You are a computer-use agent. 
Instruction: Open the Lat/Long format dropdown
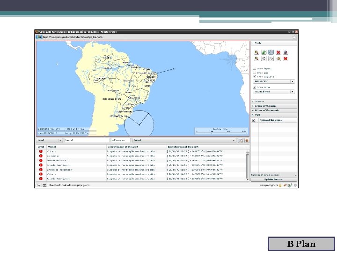tap(274, 82)
